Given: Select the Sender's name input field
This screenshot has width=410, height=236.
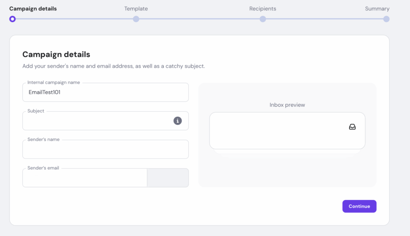Looking at the screenshot, I should pyautogui.click(x=105, y=149).
